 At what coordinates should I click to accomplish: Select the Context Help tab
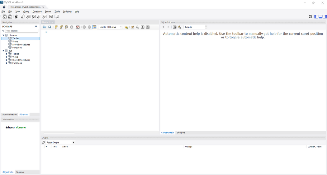tap(168, 133)
